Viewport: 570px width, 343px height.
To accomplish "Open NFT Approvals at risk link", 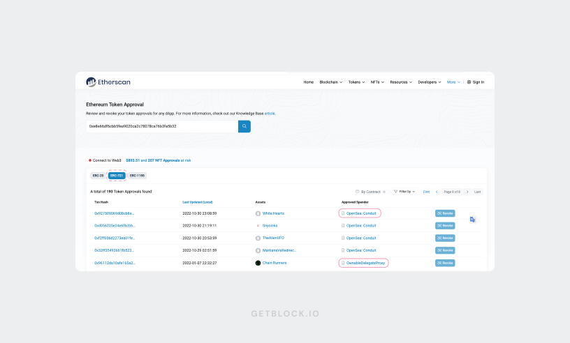I will pos(158,160).
